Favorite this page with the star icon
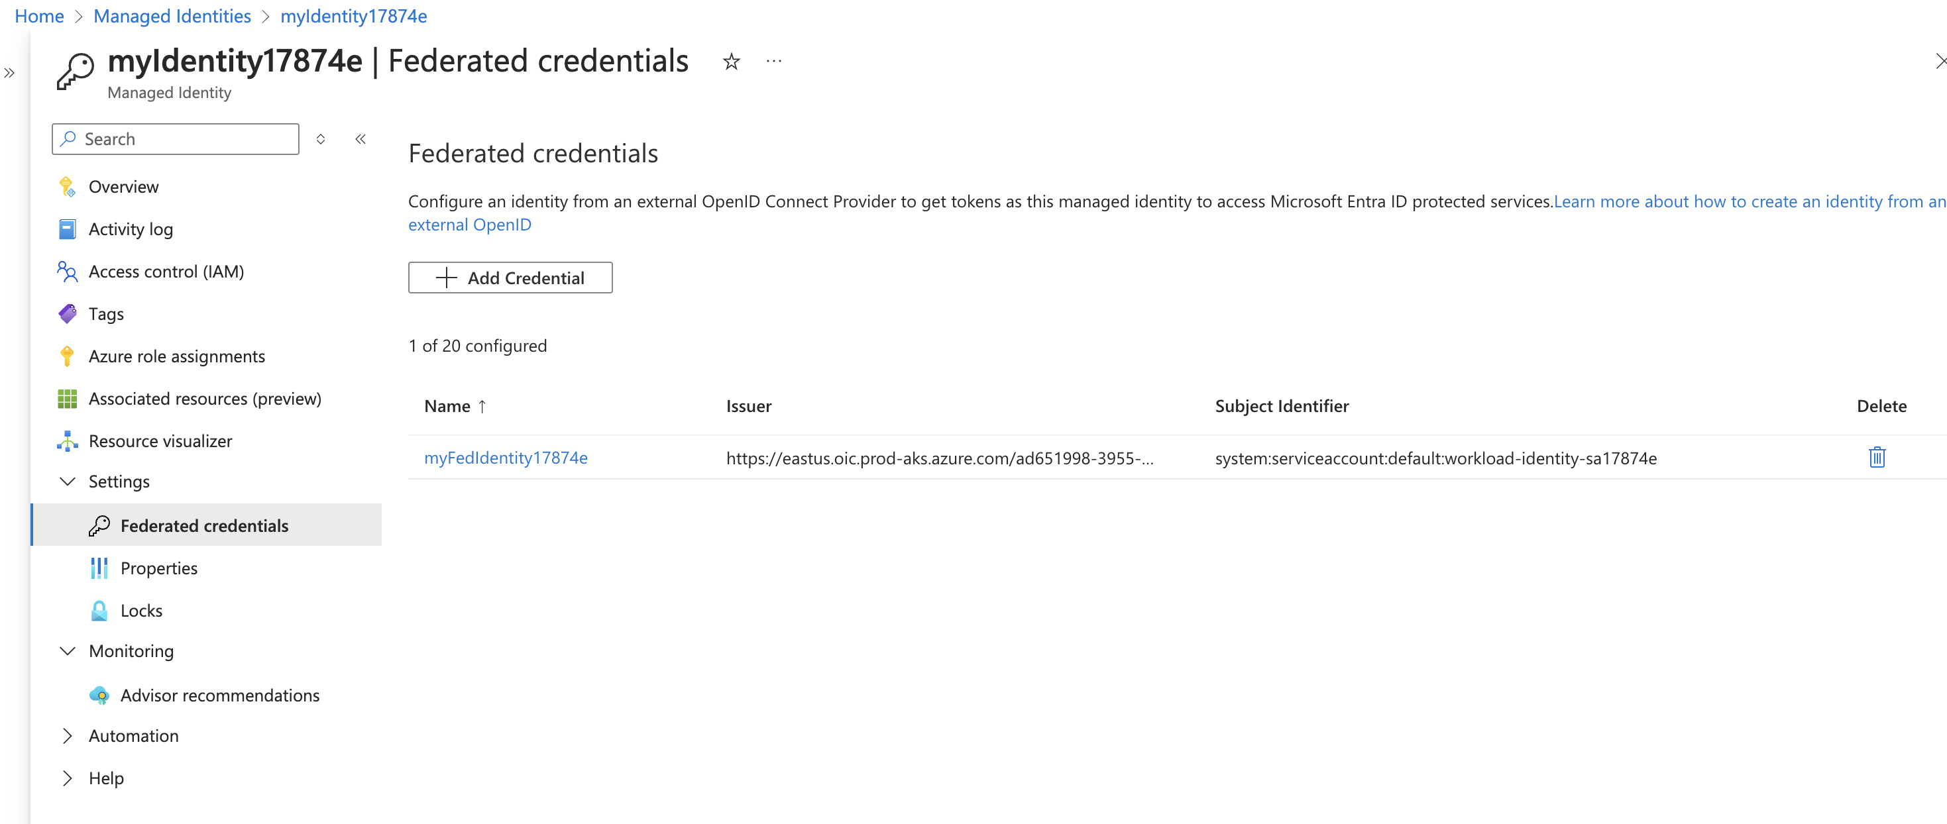The width and height of the screenshot is (1947, 824). point(731,61)
